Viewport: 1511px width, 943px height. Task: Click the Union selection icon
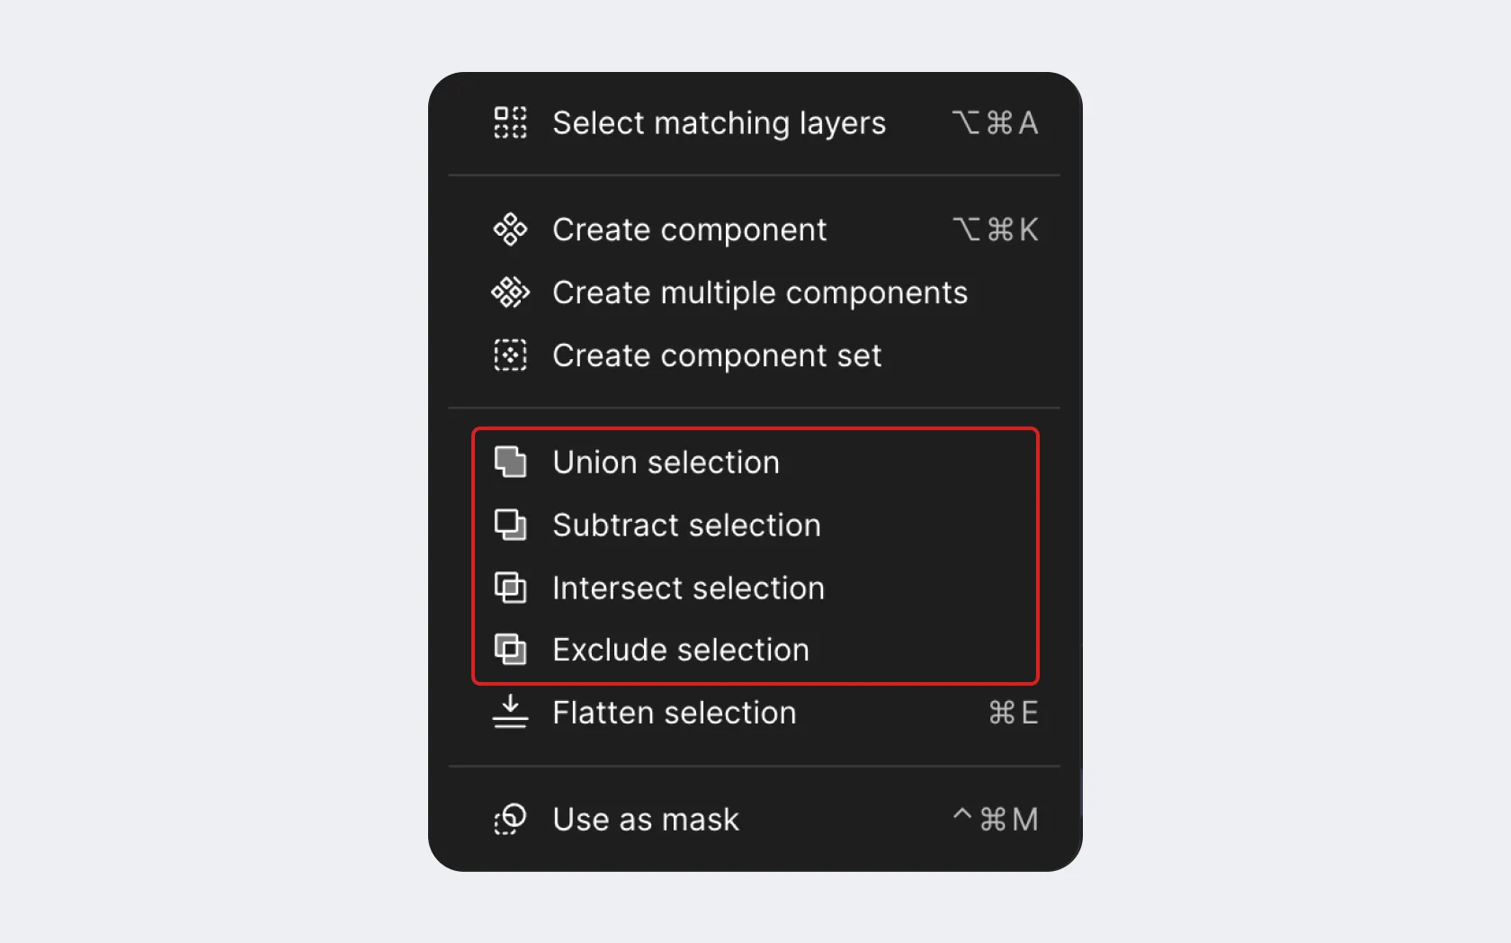[x=510, y=463]
